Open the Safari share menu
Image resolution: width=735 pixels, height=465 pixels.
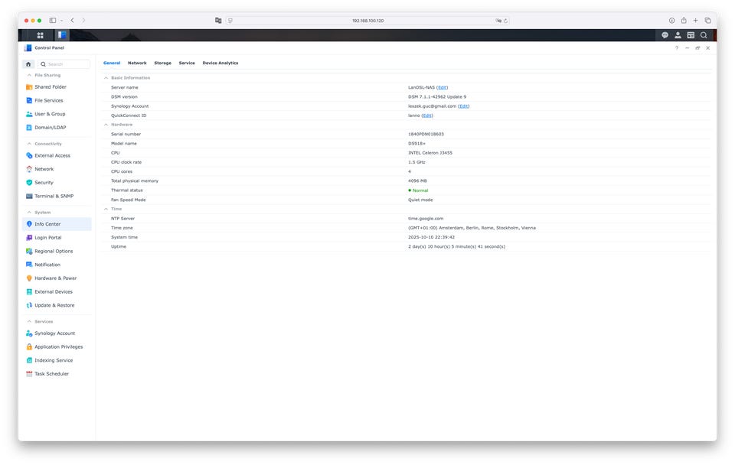tap(684, 20)
